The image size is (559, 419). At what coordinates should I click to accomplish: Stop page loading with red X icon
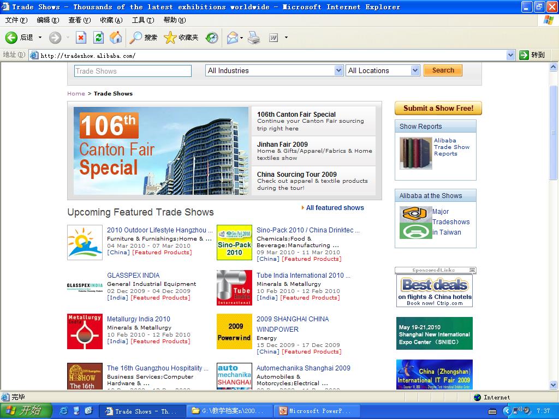pyautogui.click(x=81, y=38)
